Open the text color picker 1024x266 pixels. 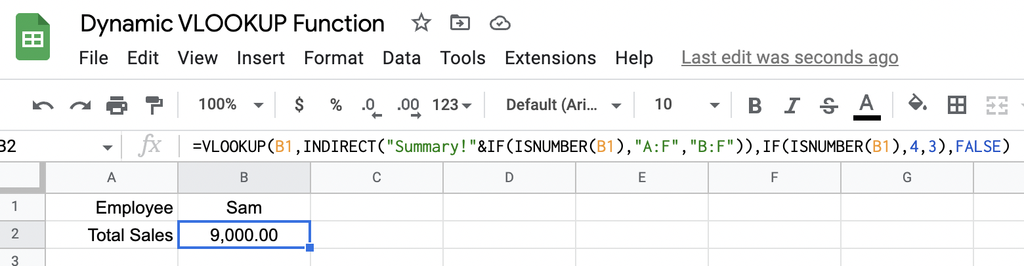click(866, 106)
